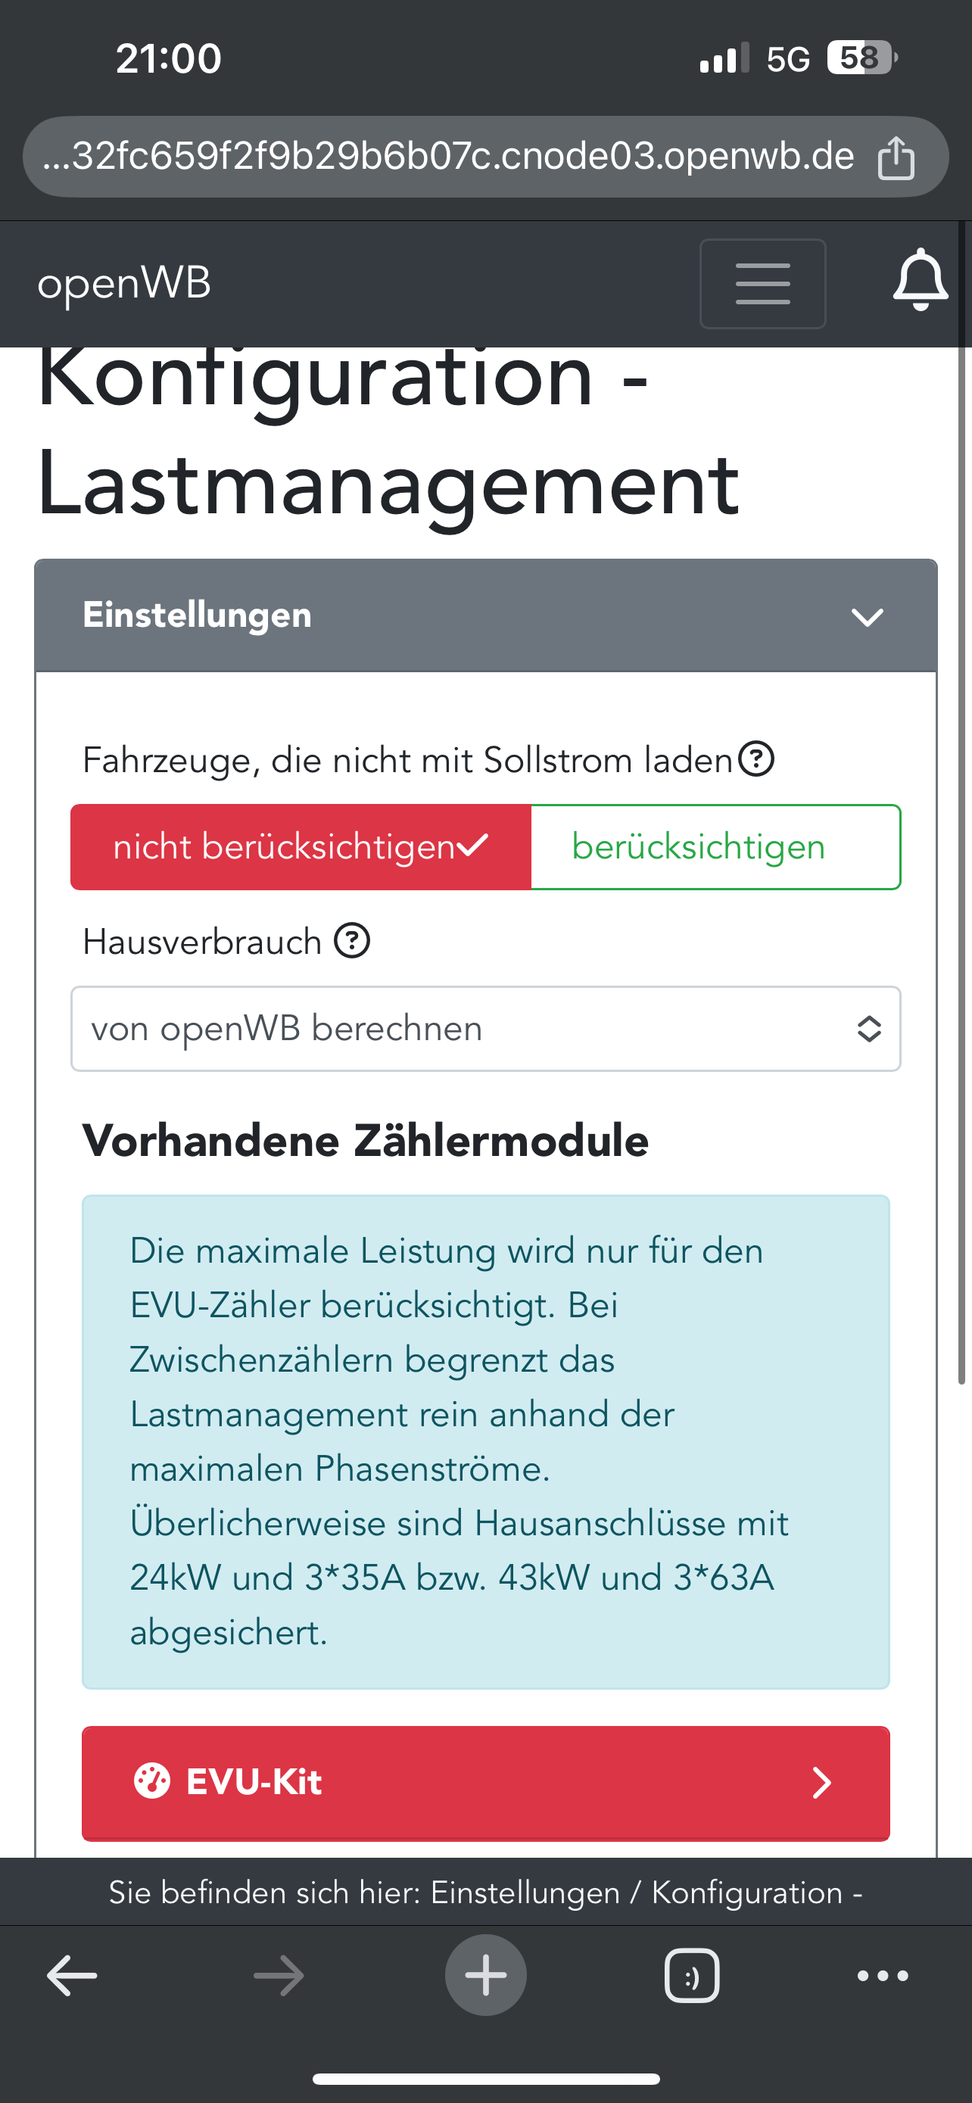Show help for Hausverbrauch

353,940
